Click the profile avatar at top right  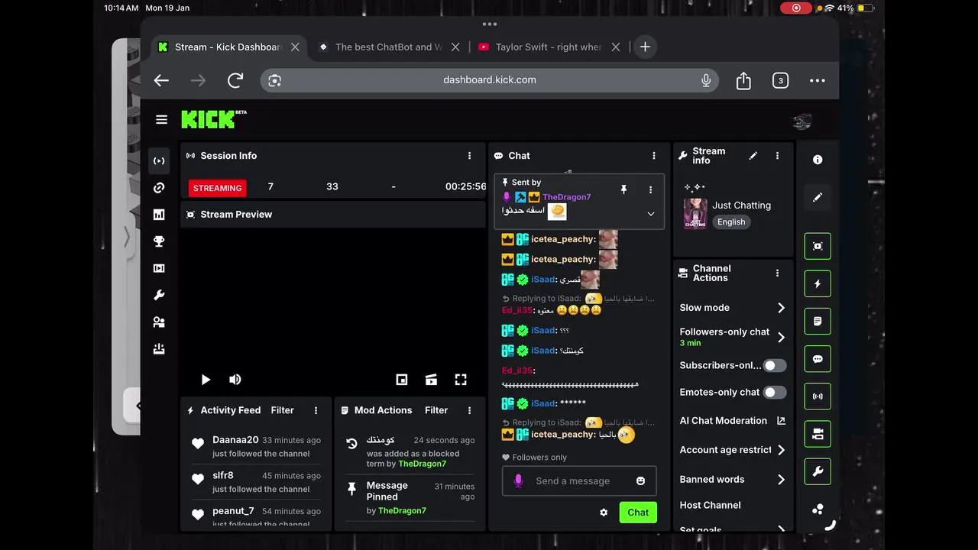point(802,121)
